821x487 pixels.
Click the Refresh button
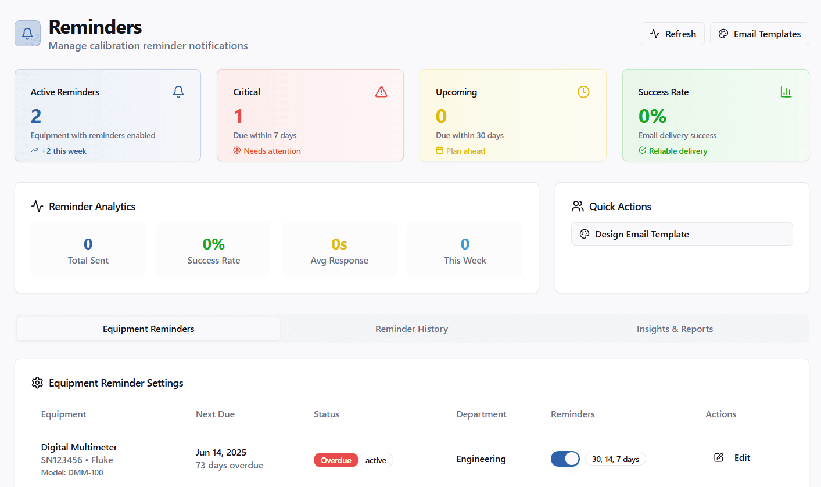click(x=673, y=34)
